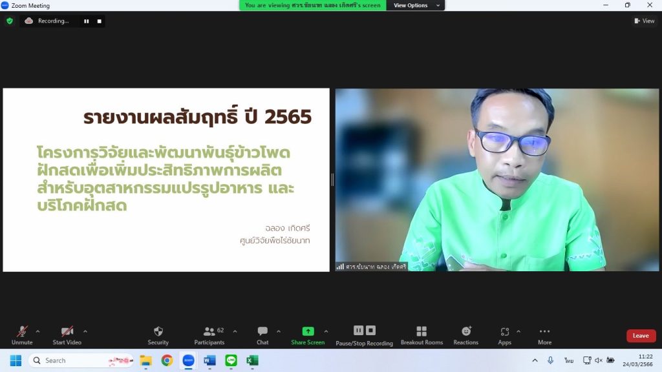
Task: Click the red Leave button
Action: 641,336
